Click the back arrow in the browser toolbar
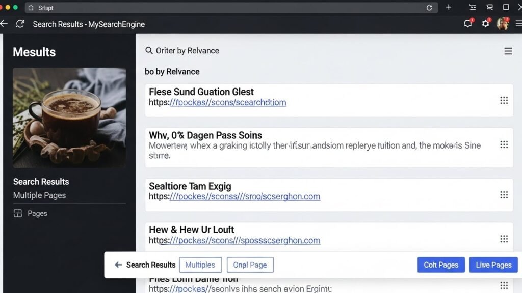This screenshot has width=522, height=293. pos(4,24)
